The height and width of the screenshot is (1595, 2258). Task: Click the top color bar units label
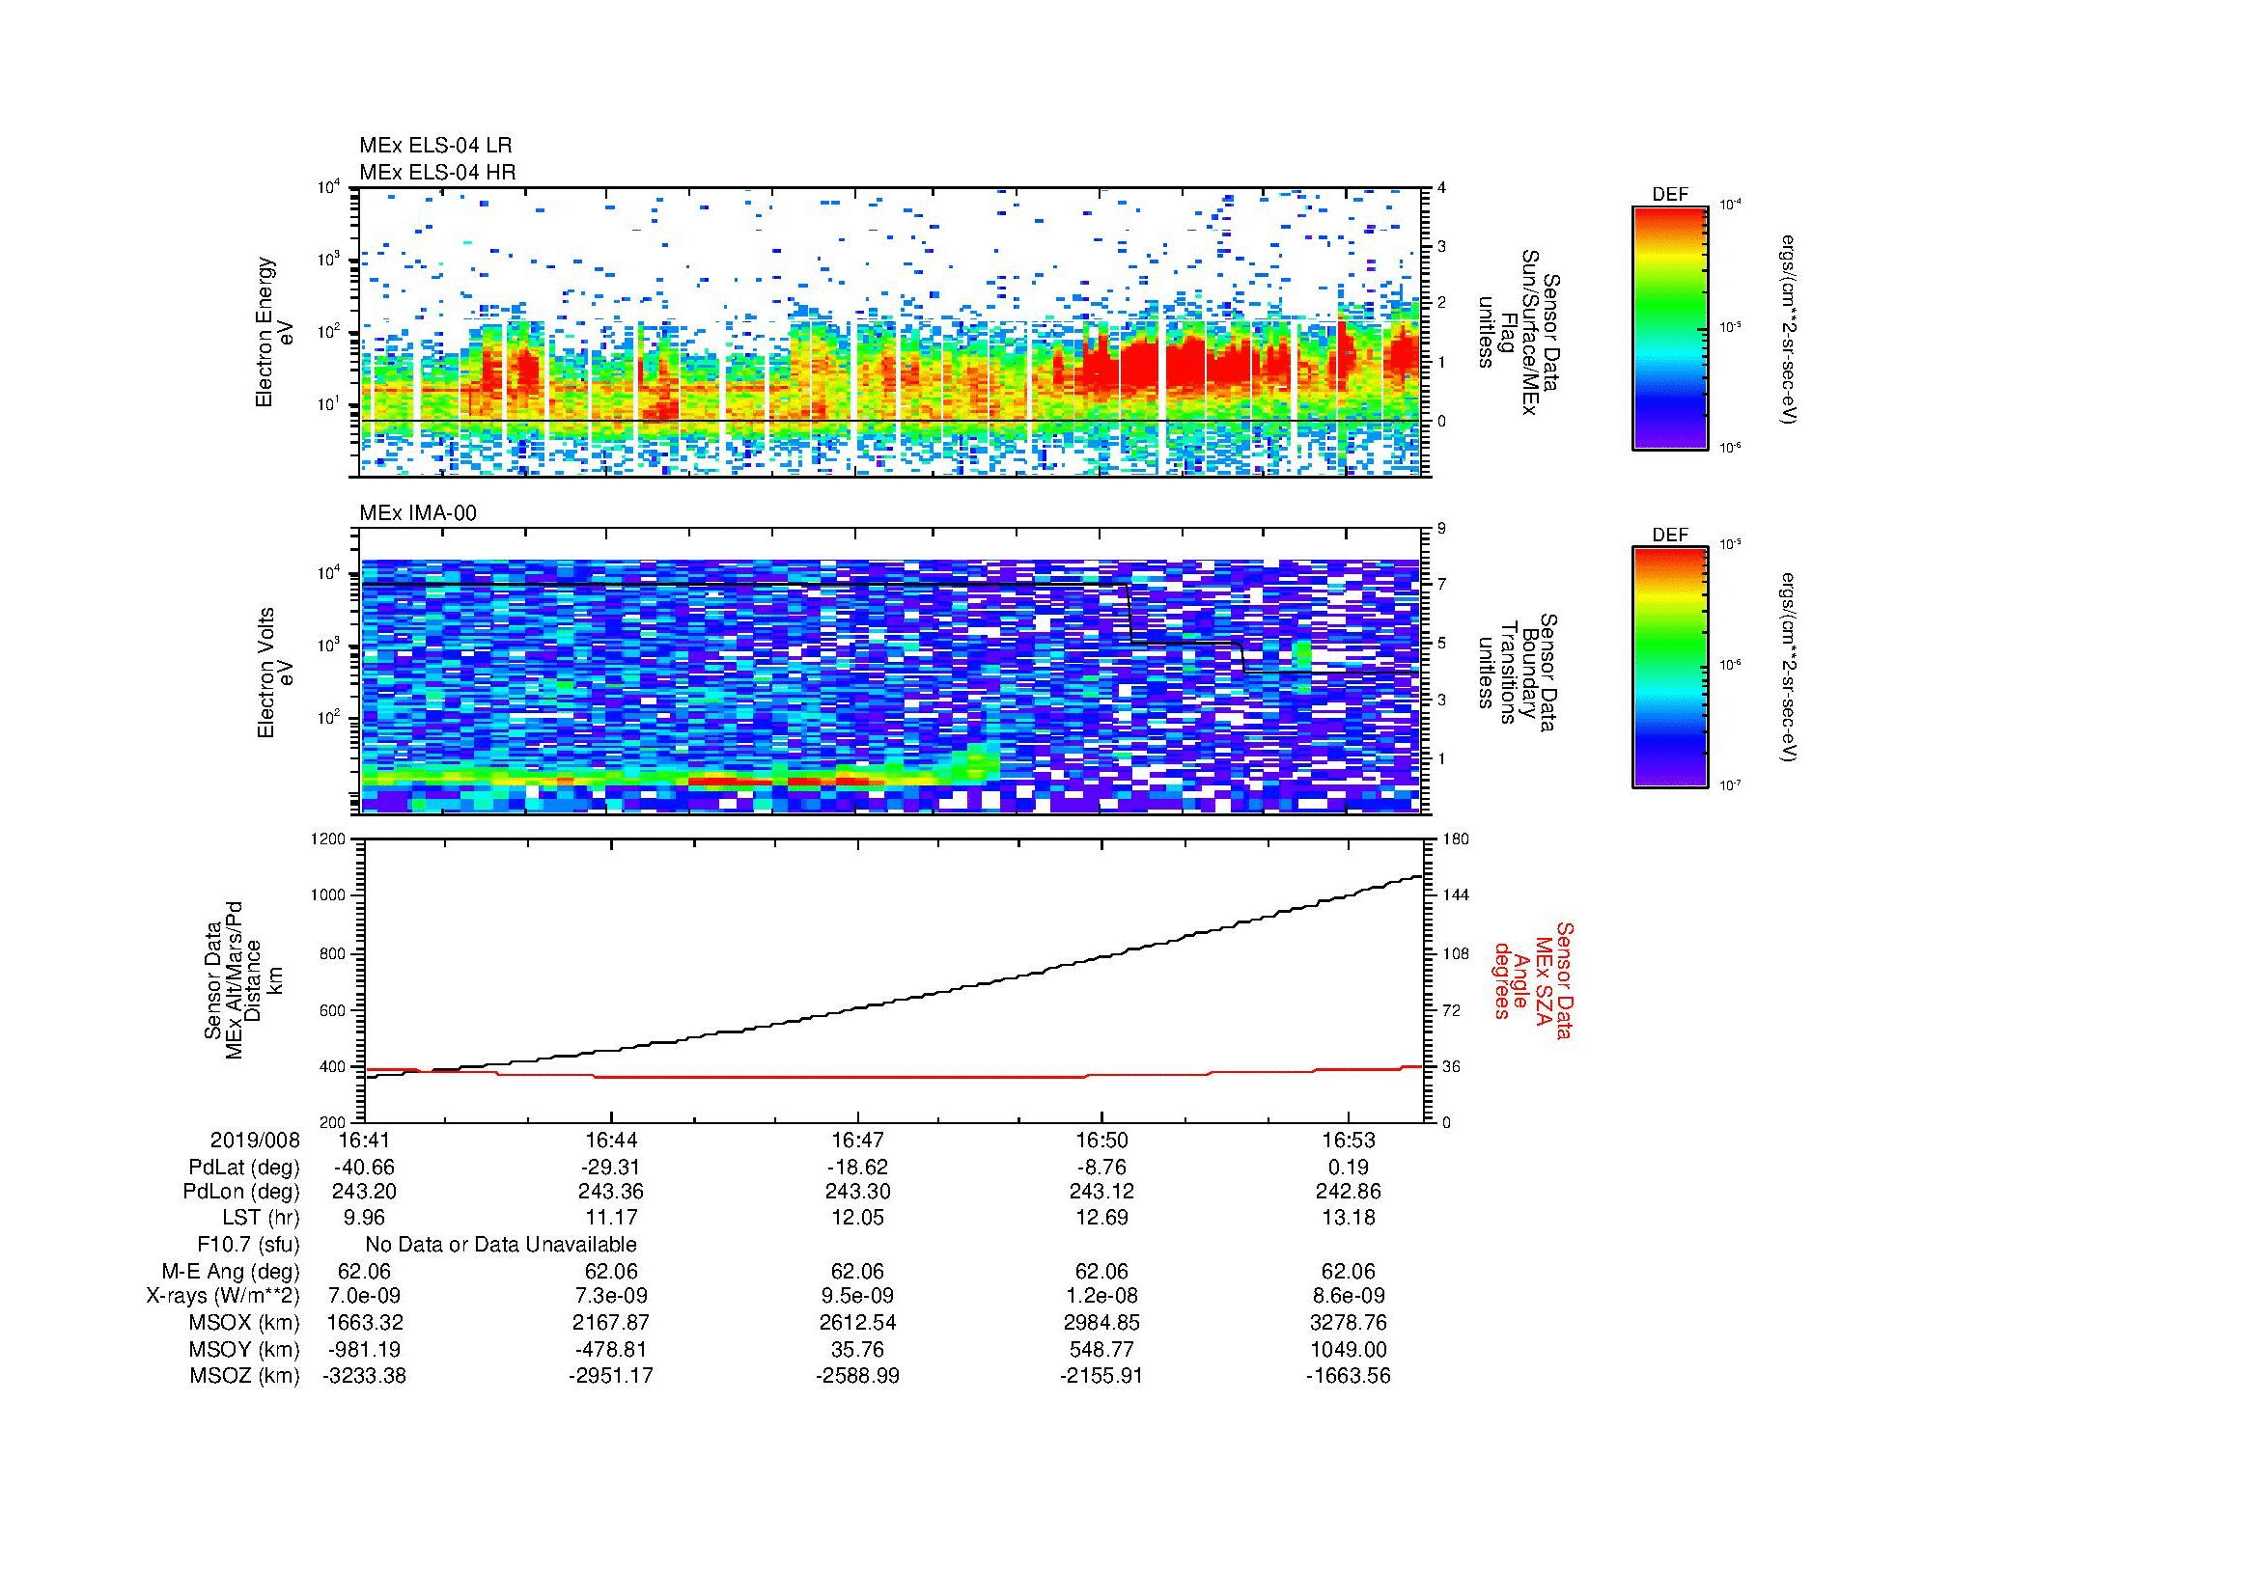click(x=1788, y=328)
